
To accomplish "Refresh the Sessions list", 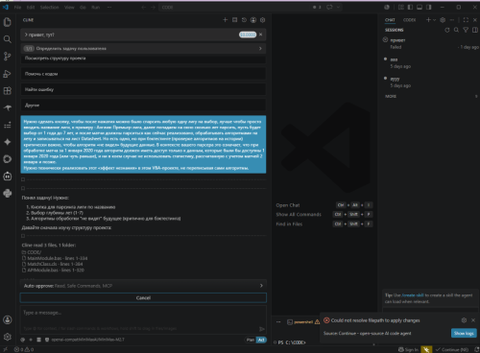I will [x=447, y=30].
